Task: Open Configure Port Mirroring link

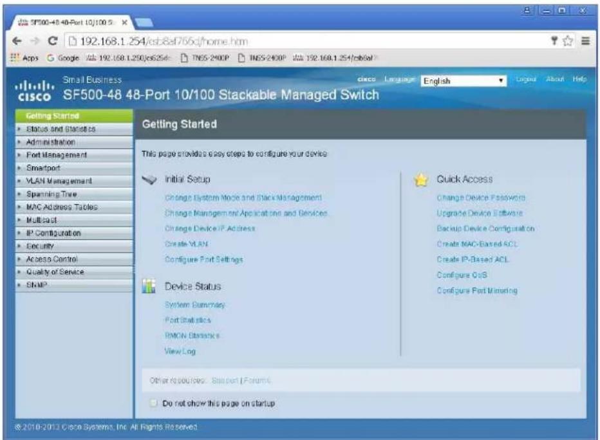Action: tap(477, 291)
